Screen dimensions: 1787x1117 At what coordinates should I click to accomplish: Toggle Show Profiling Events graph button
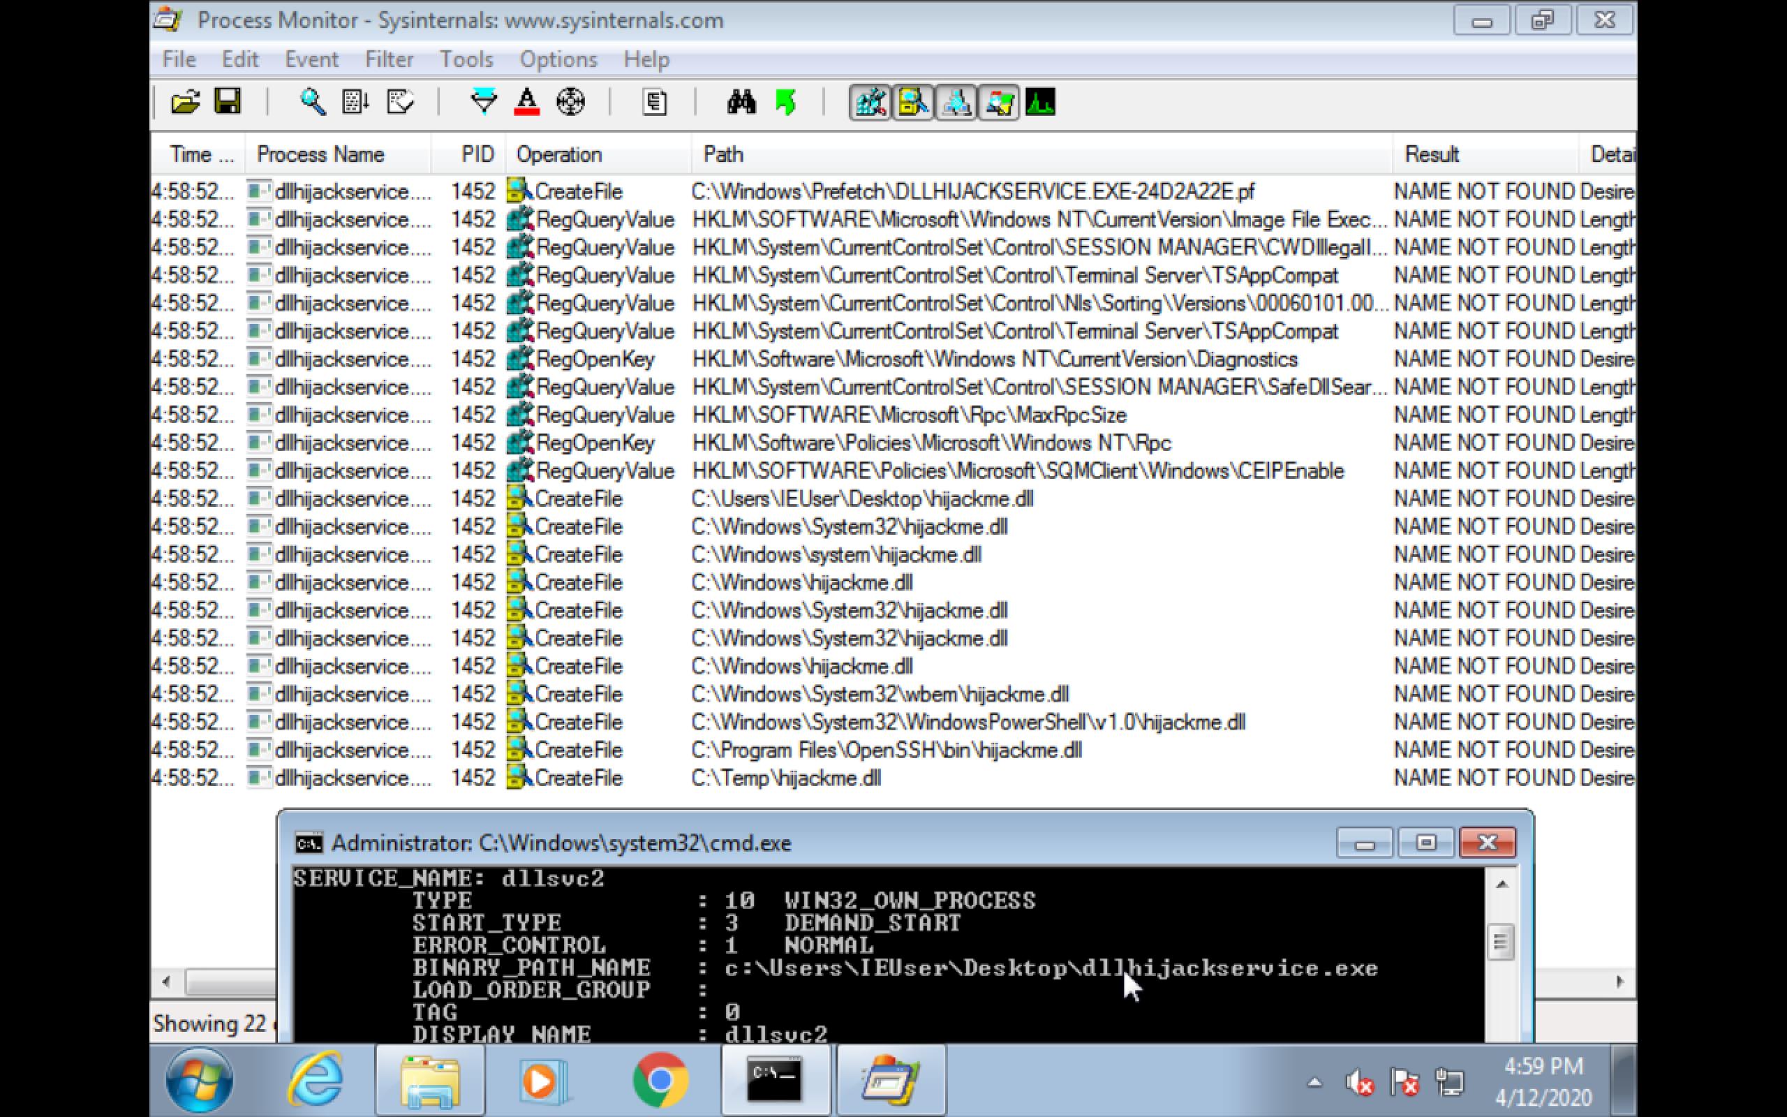click(x=1041, y=102)
